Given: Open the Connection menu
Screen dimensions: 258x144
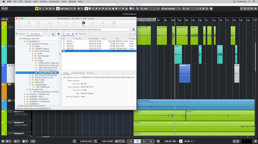Looking at the screenshot, I should 54,2.
